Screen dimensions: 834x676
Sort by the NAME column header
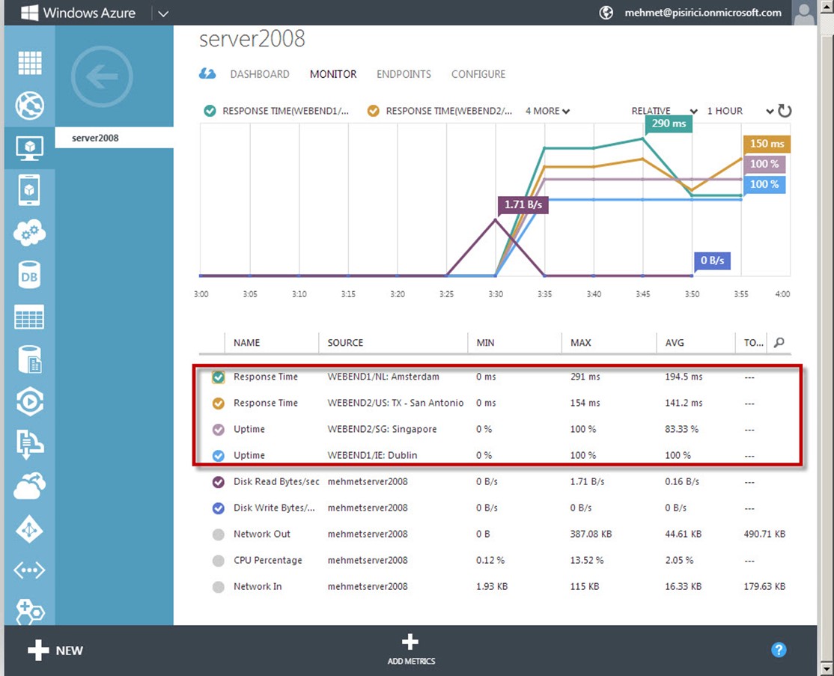(x=247, y=343)
